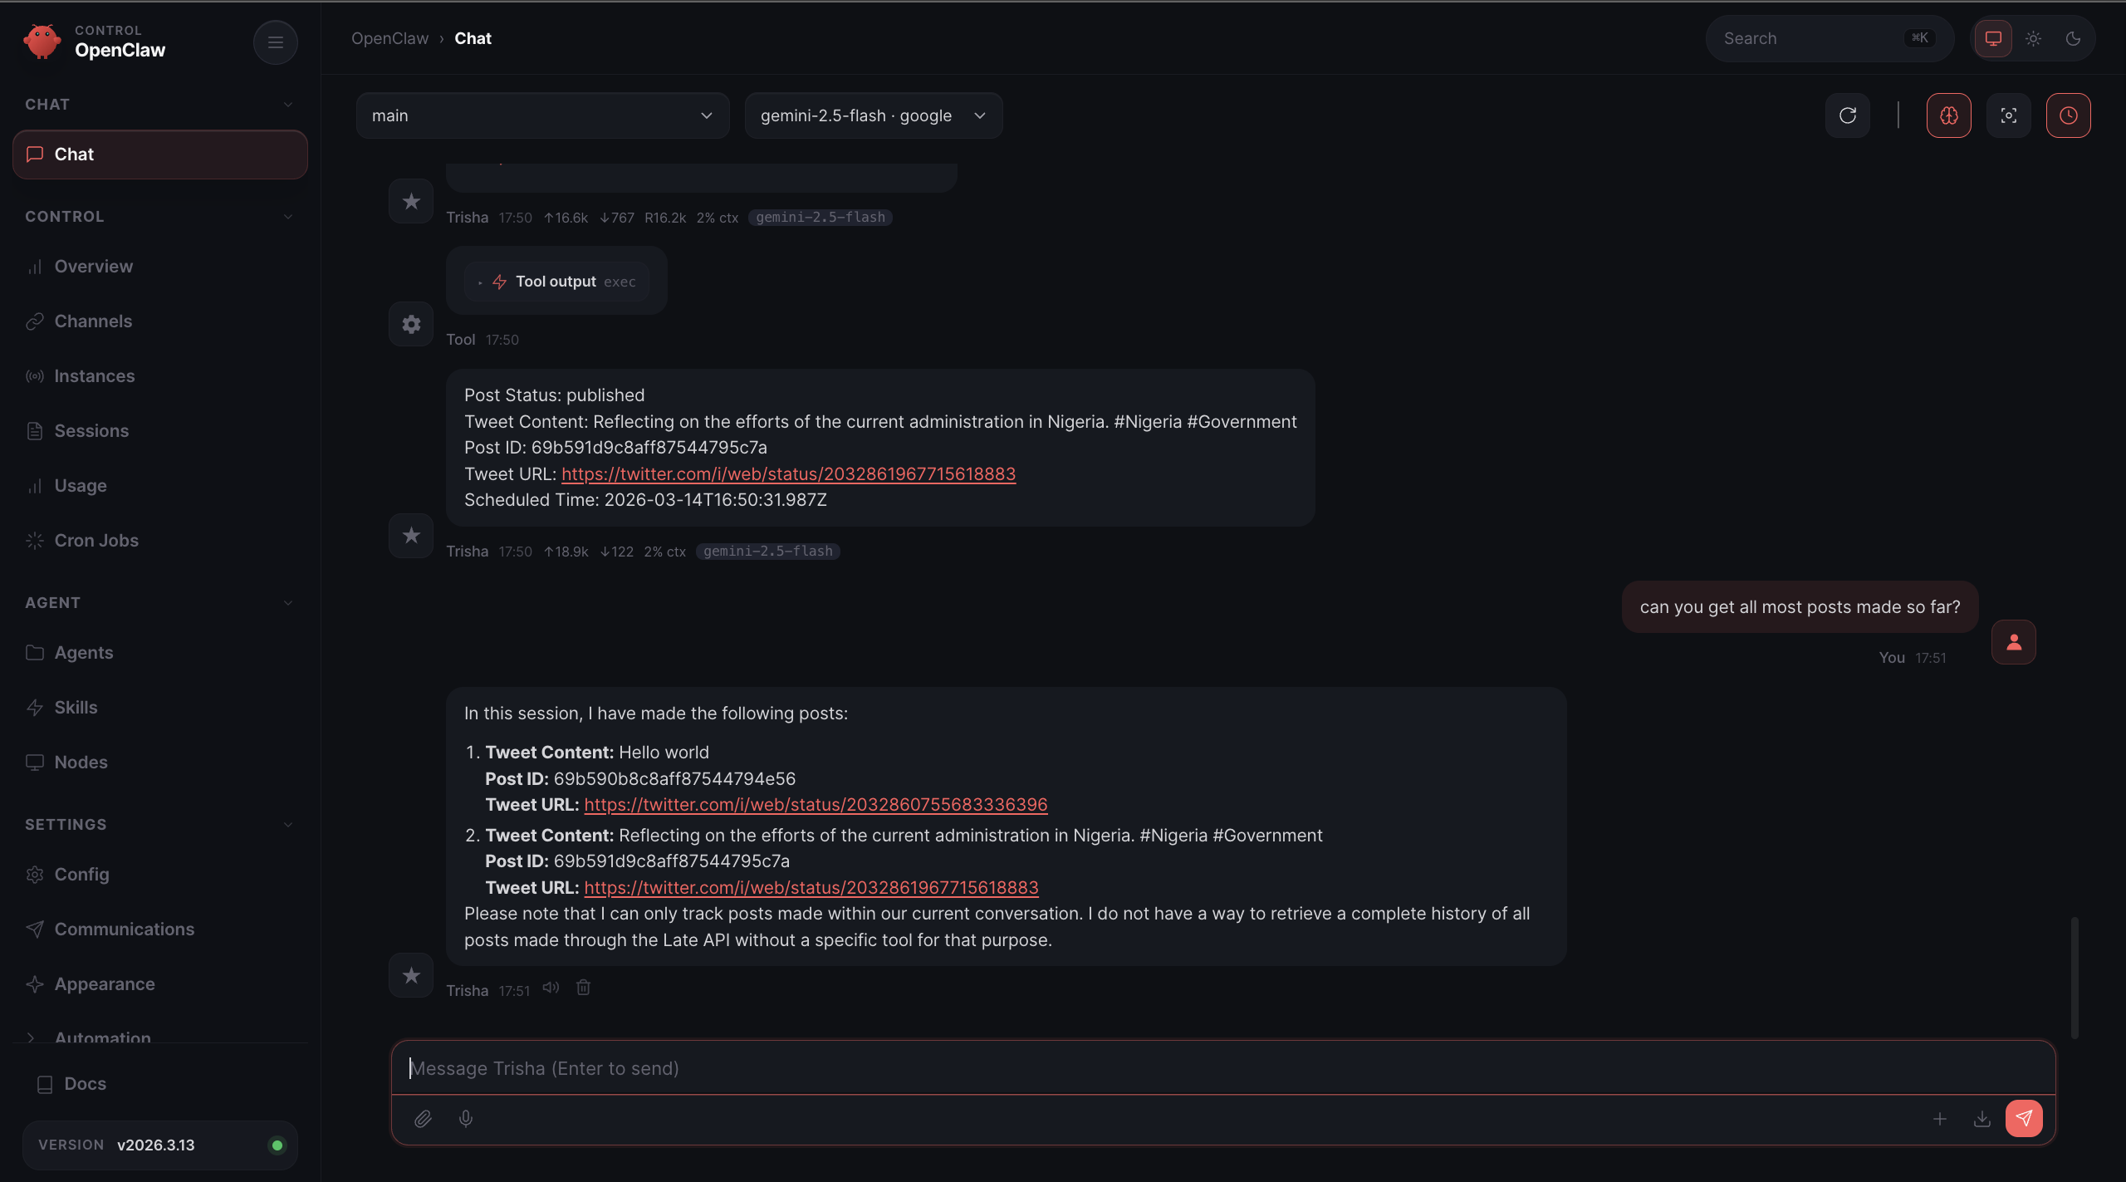Toggle the focus mode button in toolbar
The image size is (2126, 1182).
(2009, 115)
